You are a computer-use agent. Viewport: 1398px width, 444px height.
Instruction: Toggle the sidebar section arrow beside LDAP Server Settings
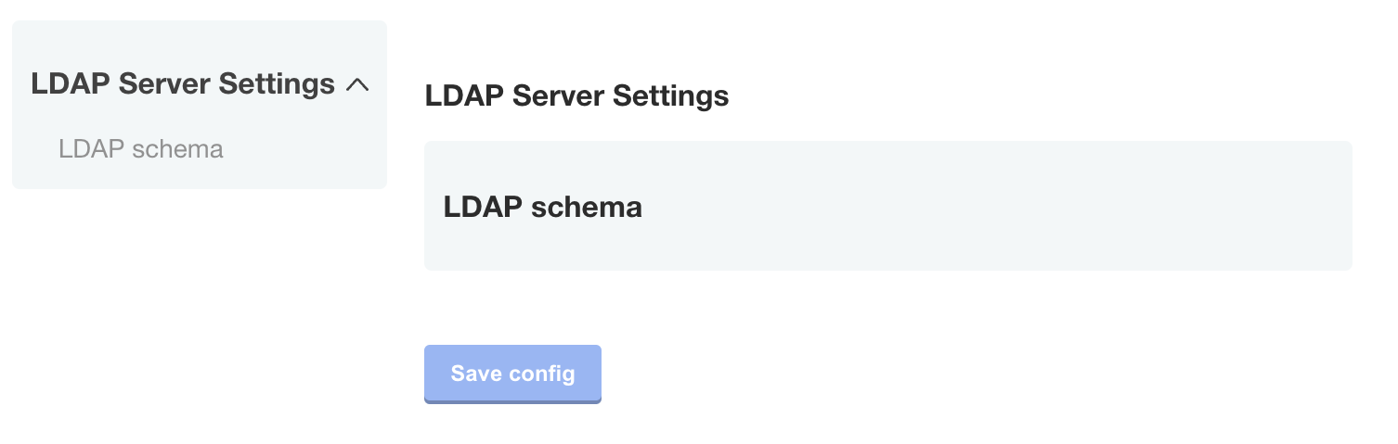(x=357, y=84)
